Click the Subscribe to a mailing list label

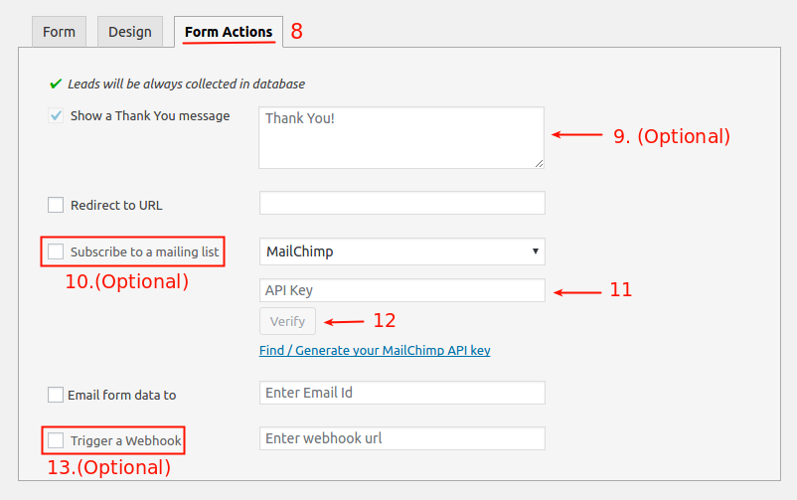pyautogui.click(x=144, y=251)
